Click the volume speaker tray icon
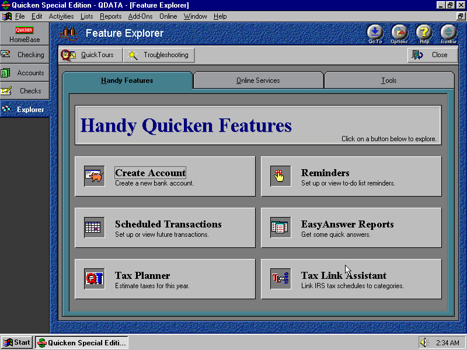This screenshot has width=467, height=350. click(x=424, y=342)
